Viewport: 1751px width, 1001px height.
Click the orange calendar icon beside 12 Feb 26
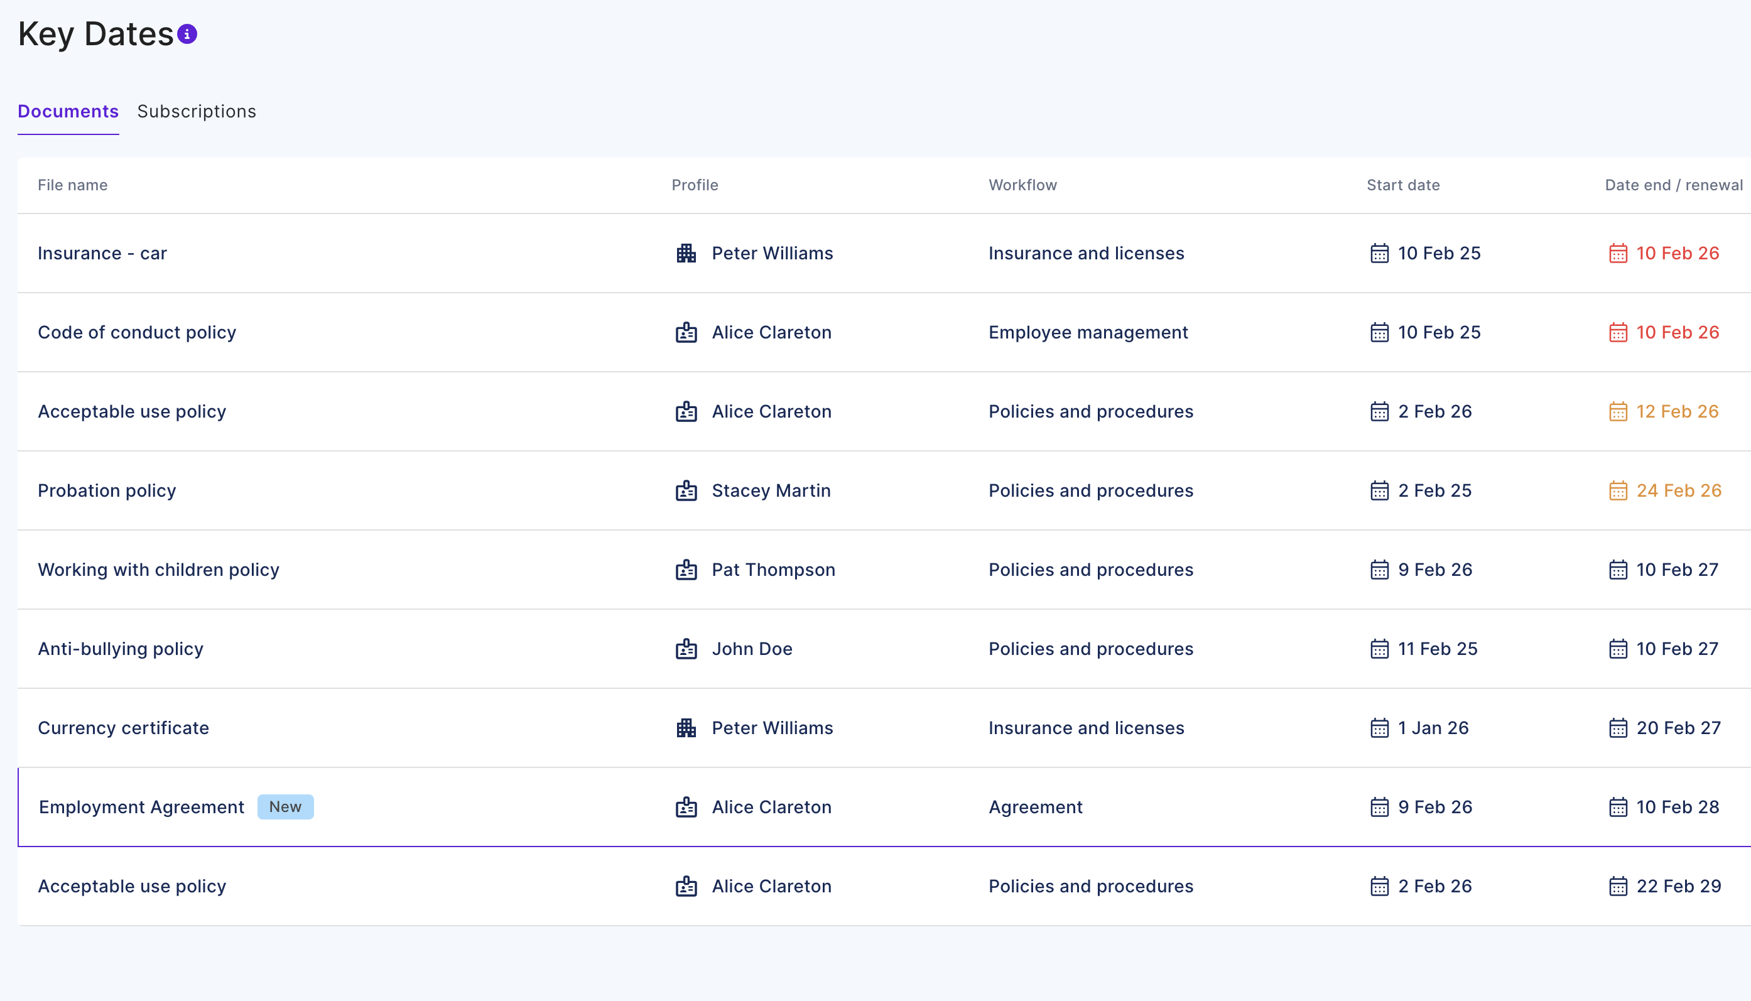tap(1618, 412)
